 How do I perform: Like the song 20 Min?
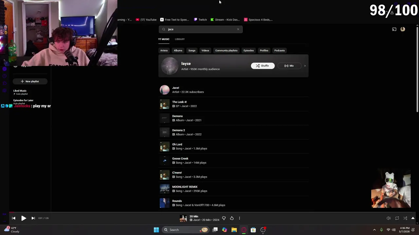pos(232,218)
